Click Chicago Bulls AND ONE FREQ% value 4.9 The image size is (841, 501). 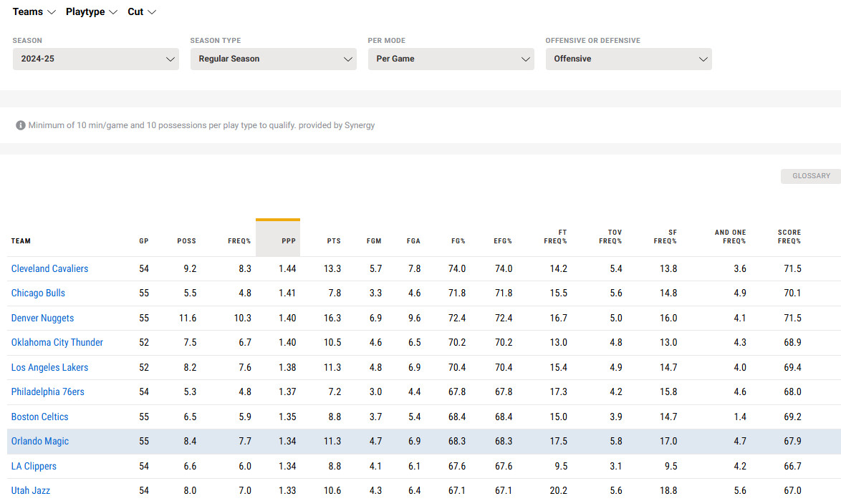click(740, 293)
